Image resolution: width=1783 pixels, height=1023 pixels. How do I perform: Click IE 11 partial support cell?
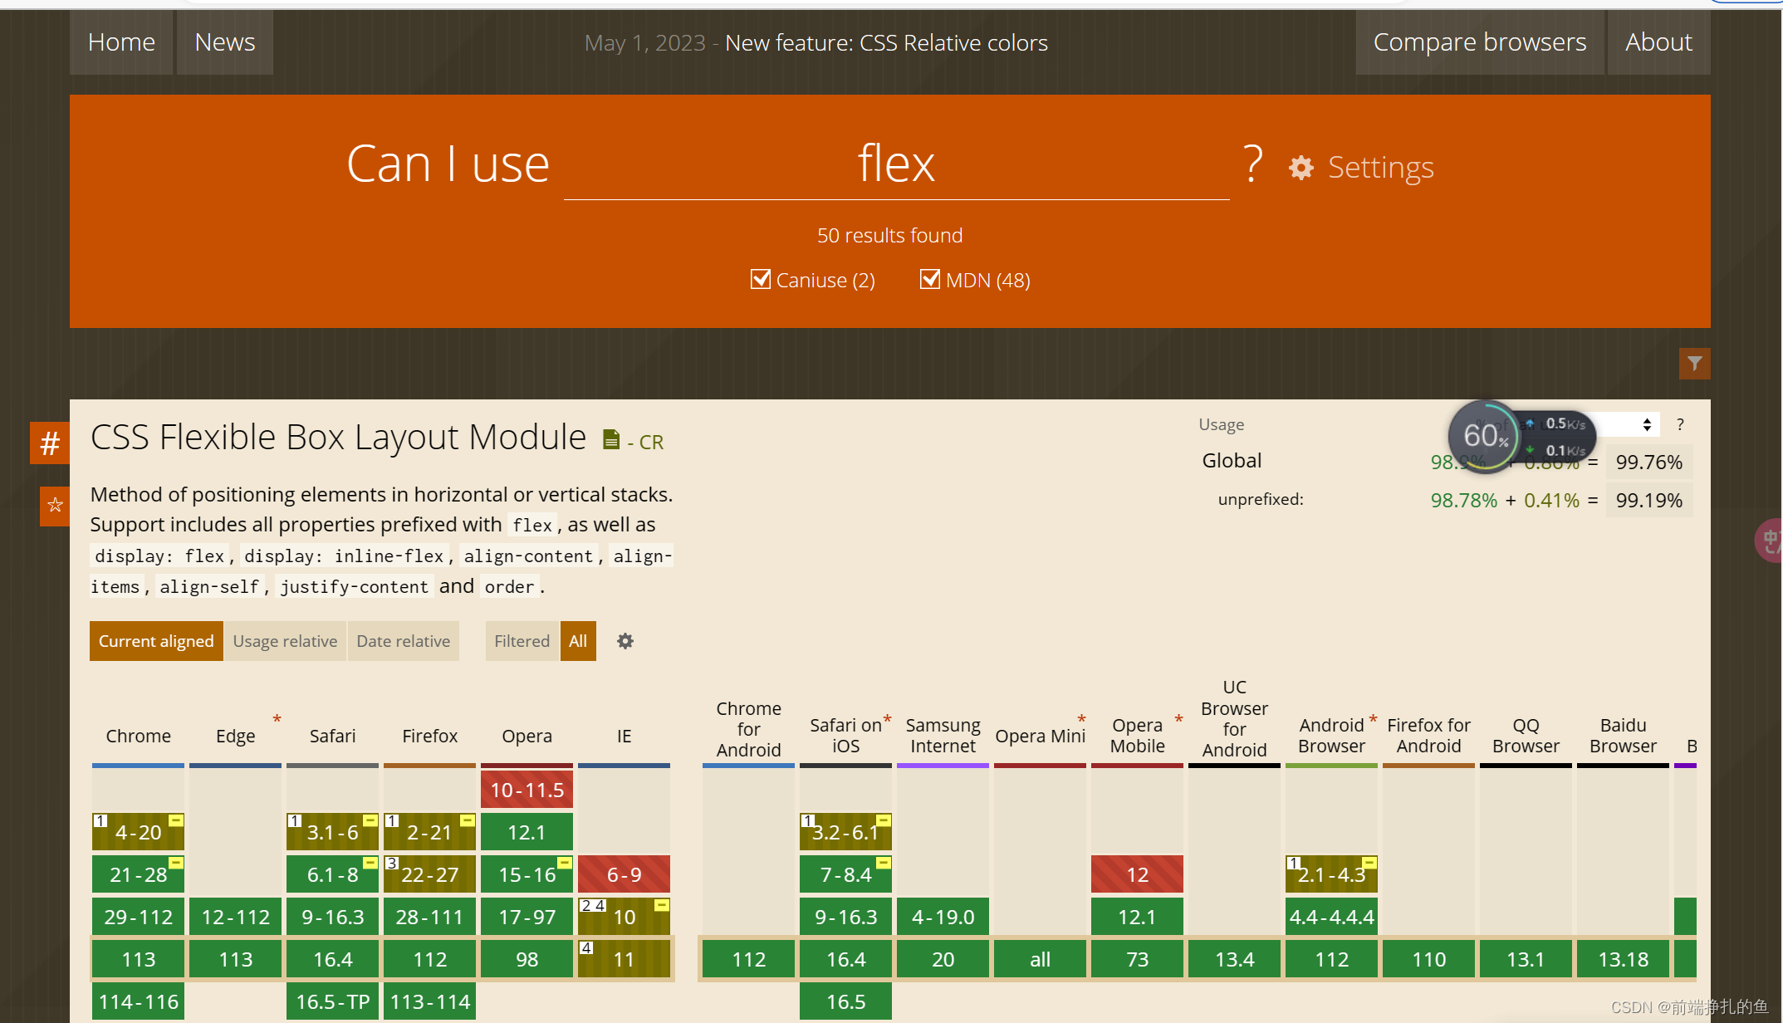click(x=624, y=959)
